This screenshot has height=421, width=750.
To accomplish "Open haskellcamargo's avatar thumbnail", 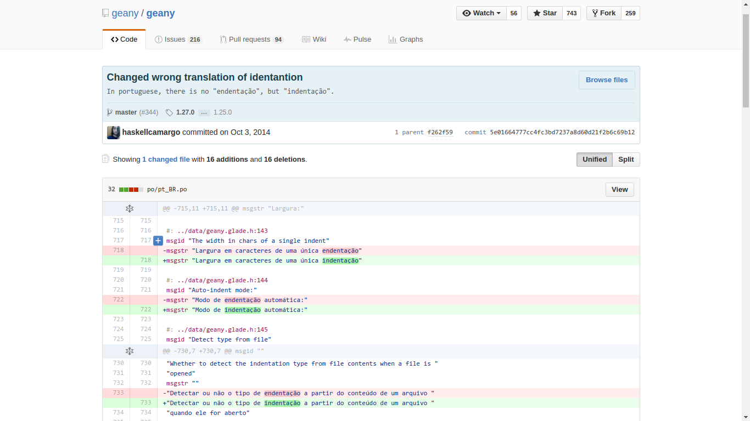I will (114, 133).
